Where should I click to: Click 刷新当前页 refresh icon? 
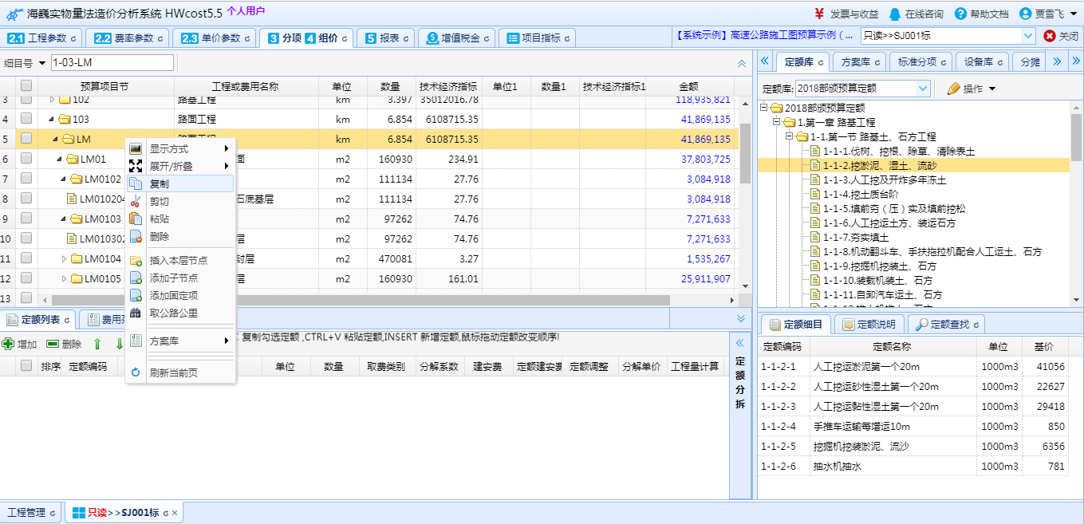(136, 372)
